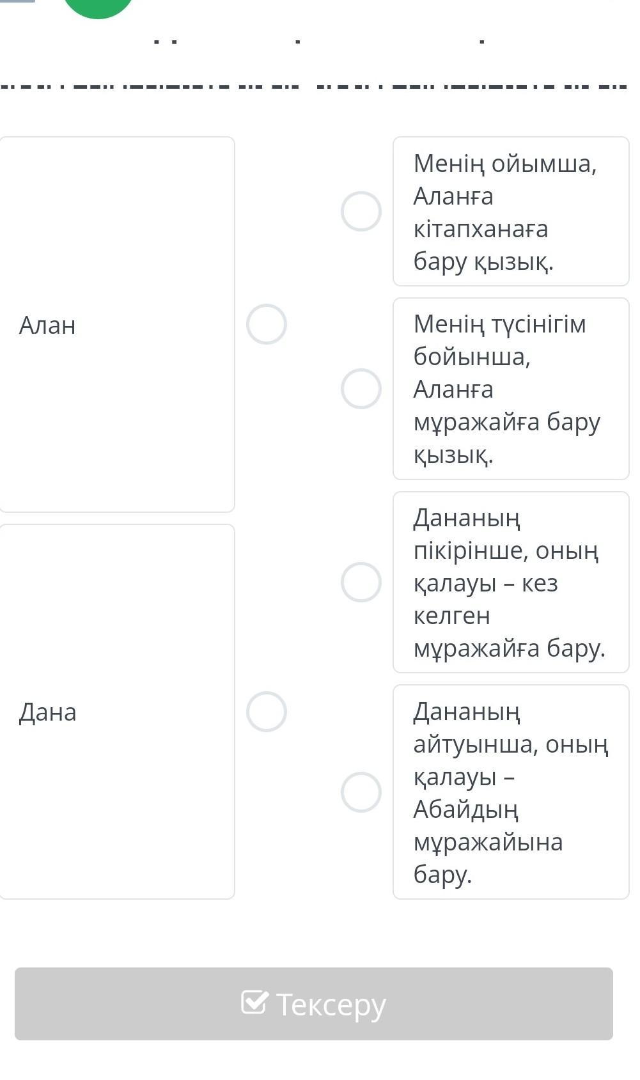The height and width of the screenshot is (1080, 640).
Task: Click the 'Абайдың мұражайына бару' answer card
Action: pos(511,792)
